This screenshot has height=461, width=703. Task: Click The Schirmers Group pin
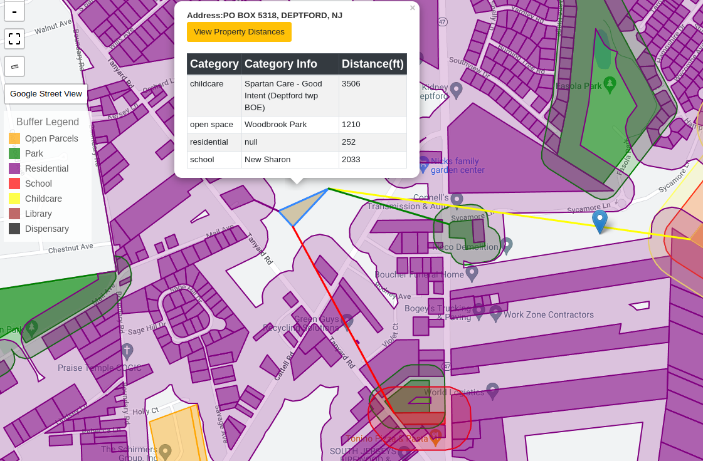tap(166, 451)
